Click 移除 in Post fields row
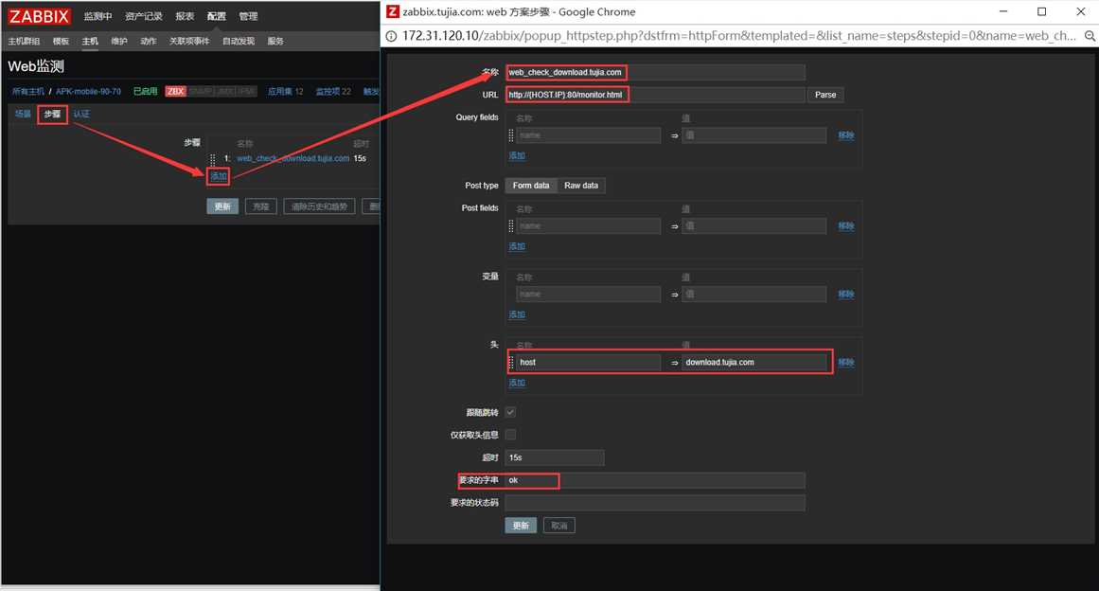Viewport: 1099px width, 591px height. [x=846, y=225]
